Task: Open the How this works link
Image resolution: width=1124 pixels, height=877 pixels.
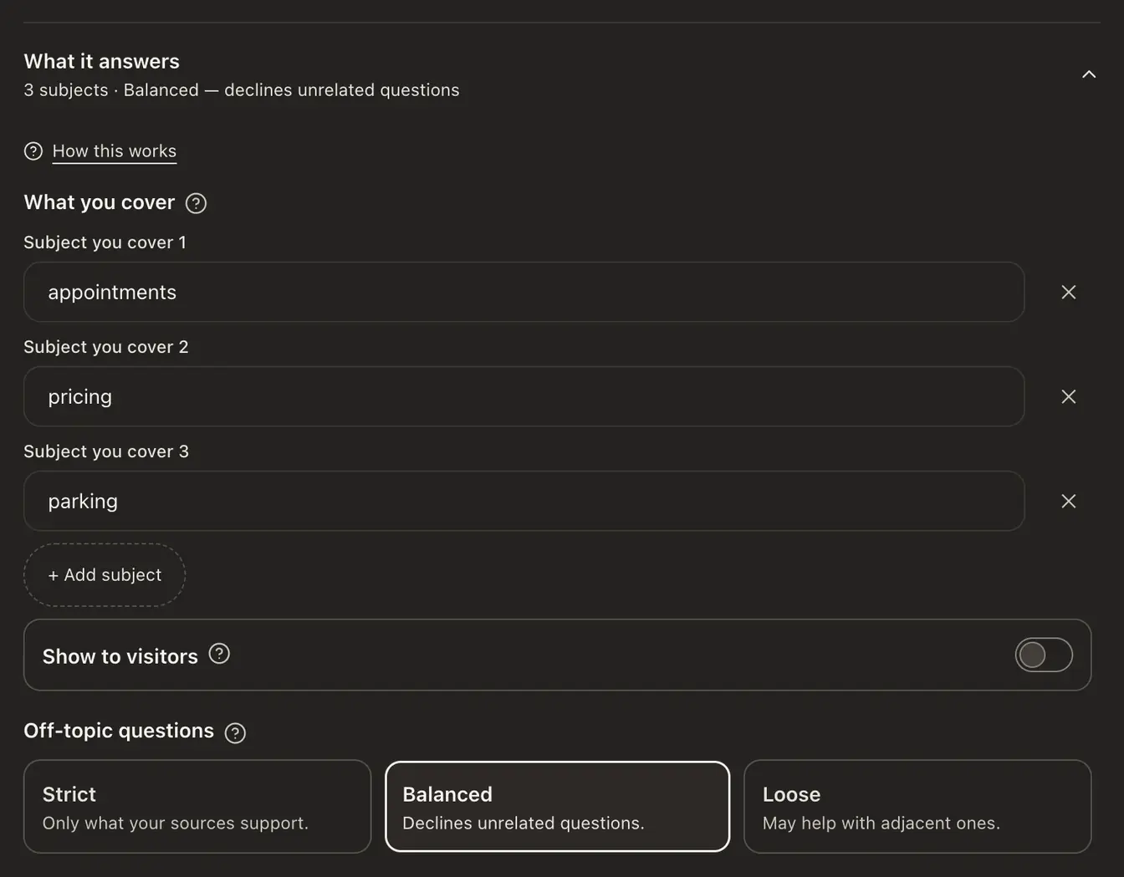Action: pyautogui.click(x=115, y=151)
